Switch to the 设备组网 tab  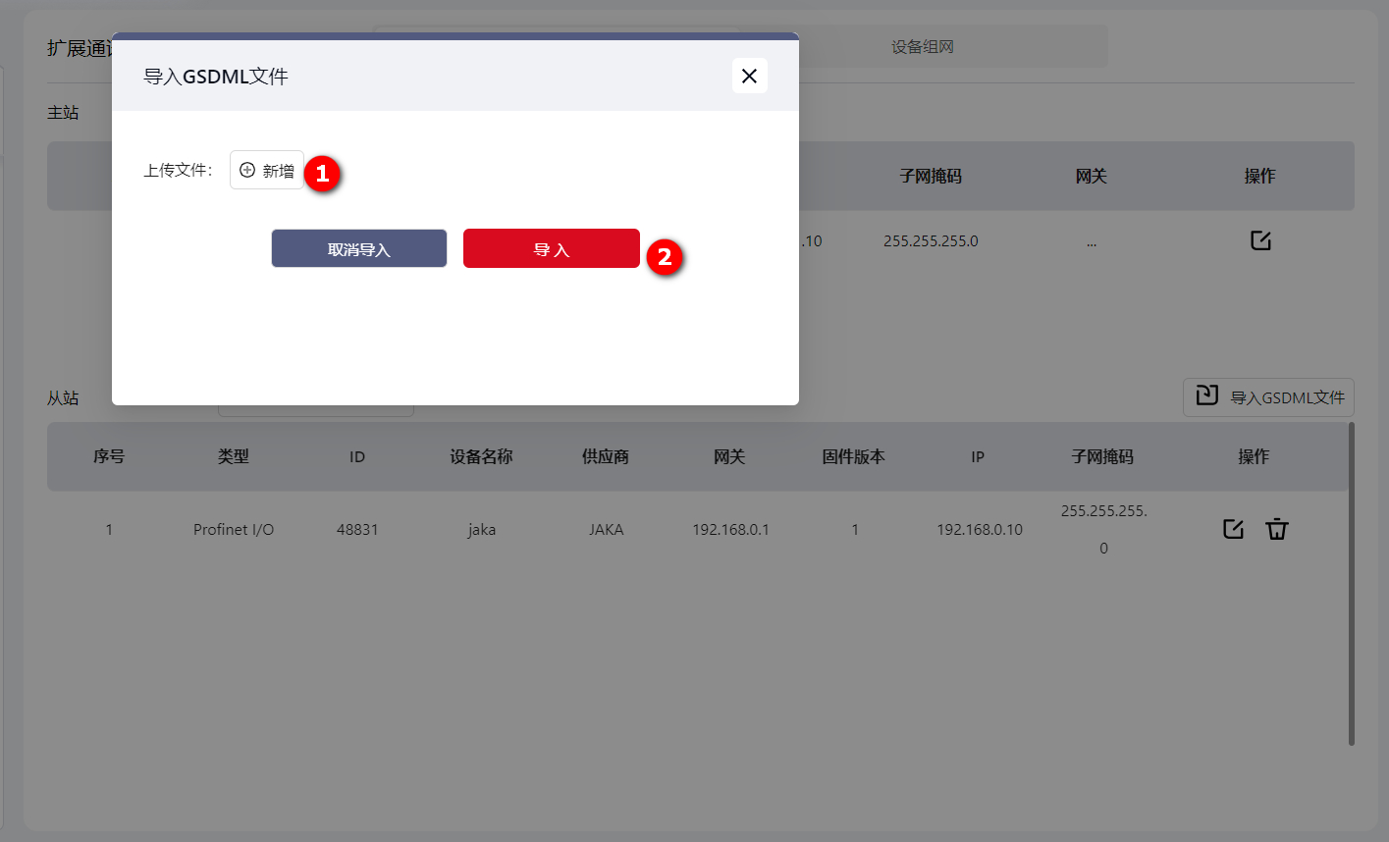click(x=922, y=47)
